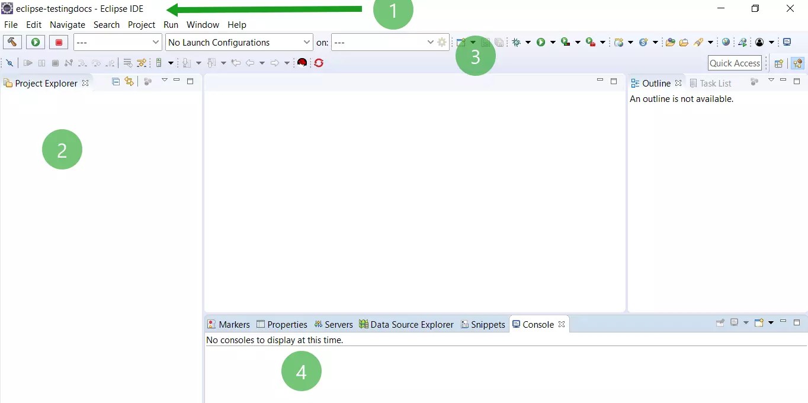Viewport: 808px width, 403px height.
Task: Switch to the Properties tab
Action: click(282, 324)
